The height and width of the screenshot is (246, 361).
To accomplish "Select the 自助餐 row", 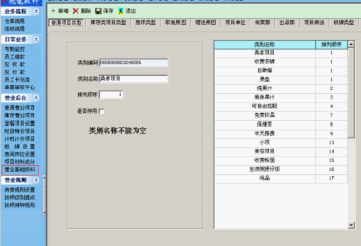I will (x=281, y=70).
